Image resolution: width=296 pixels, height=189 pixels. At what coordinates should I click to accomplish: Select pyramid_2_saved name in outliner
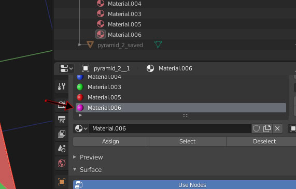(120, 45)
